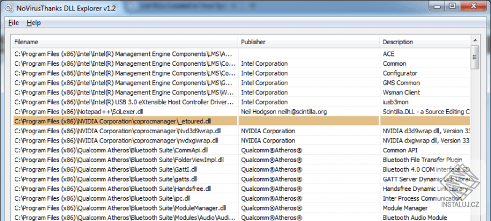Viewport: 491px width, 221px height.
Task: Select the highlighted _etoured.dll row
Action: point(242,121)
